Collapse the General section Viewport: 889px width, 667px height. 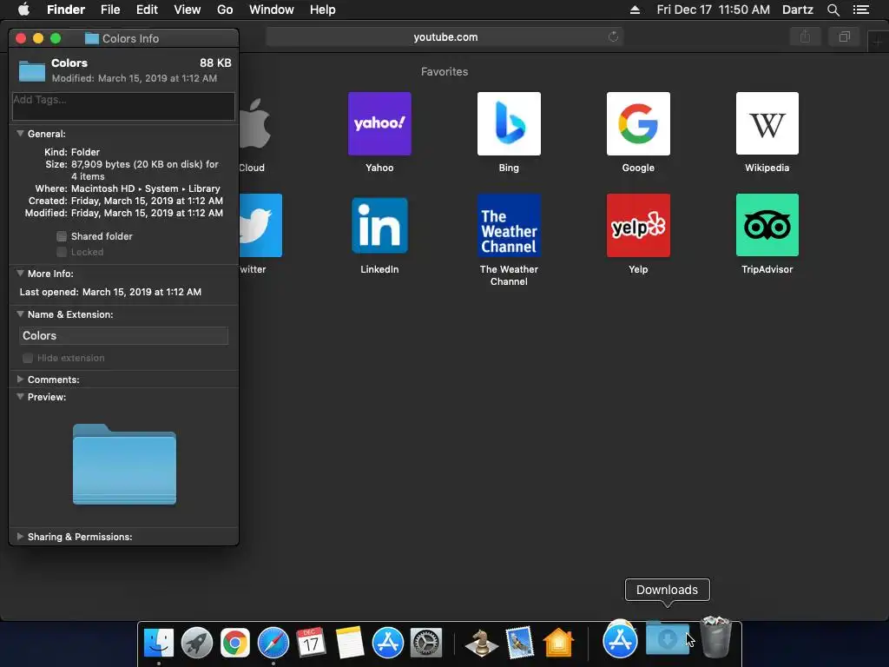[20, 133]
